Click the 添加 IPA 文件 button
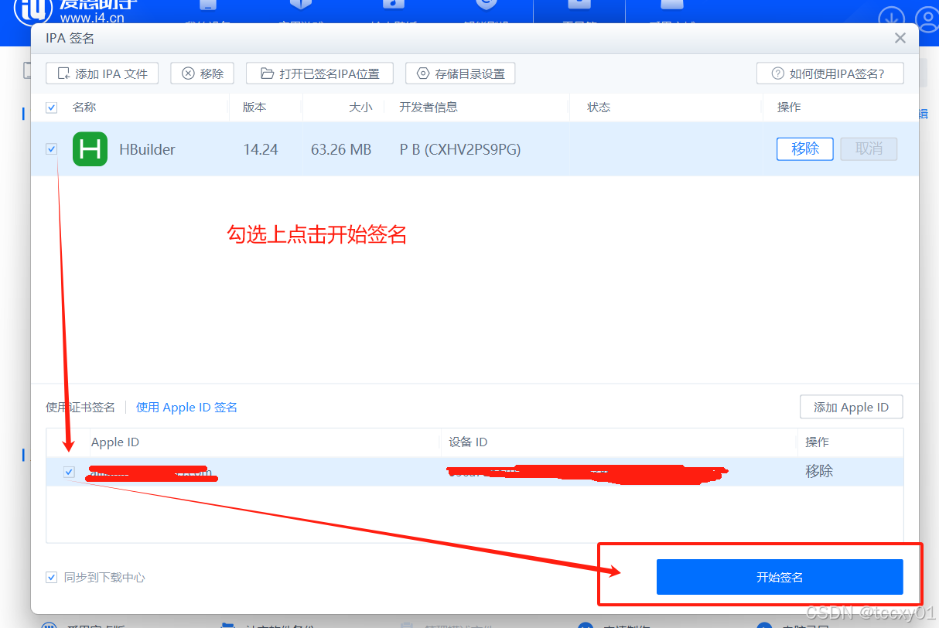The width and height of the screenshot is (939, 628). coord(102,73)
